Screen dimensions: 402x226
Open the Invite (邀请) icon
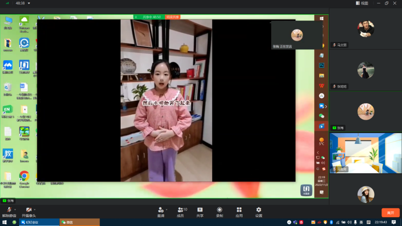160,210
